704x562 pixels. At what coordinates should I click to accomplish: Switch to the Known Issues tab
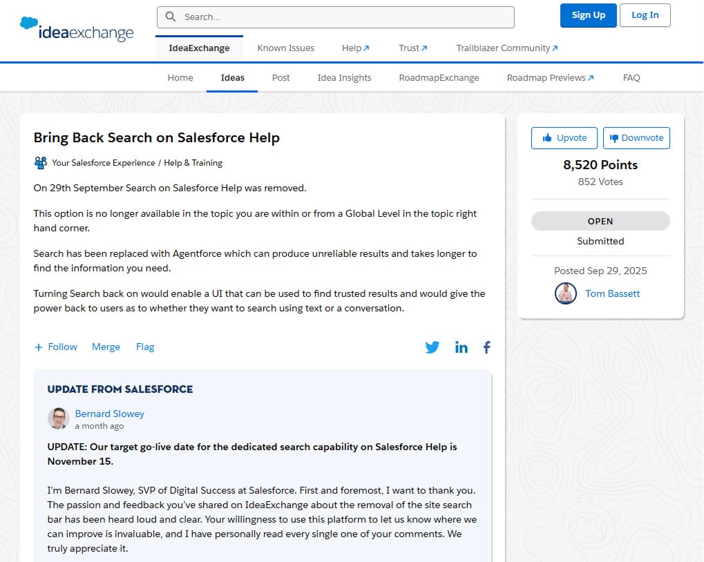pos(285,48)
